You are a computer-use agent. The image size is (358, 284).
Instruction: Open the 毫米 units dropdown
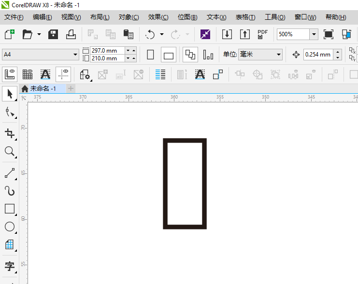coord(279,55)
